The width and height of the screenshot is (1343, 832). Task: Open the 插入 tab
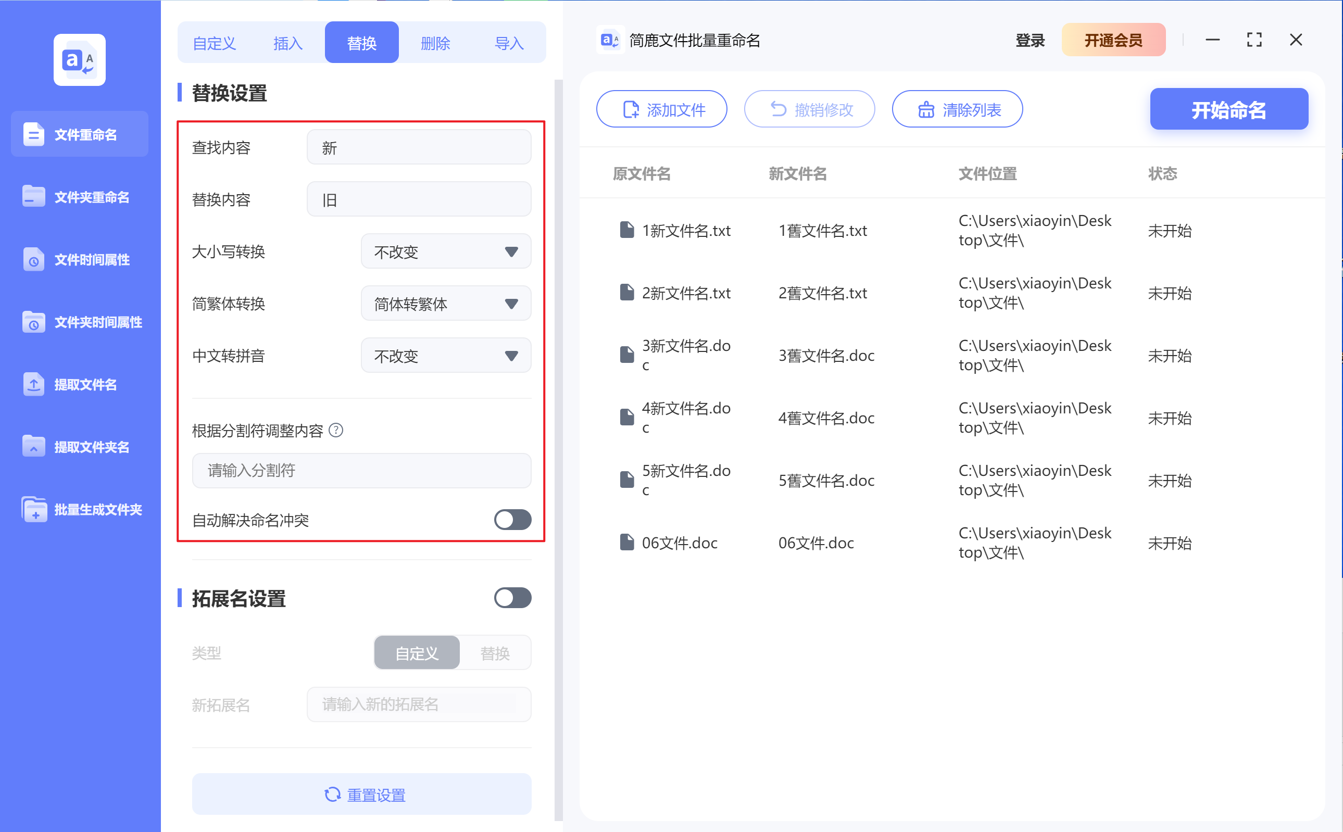pyautogui.click(x=288, y=42)
